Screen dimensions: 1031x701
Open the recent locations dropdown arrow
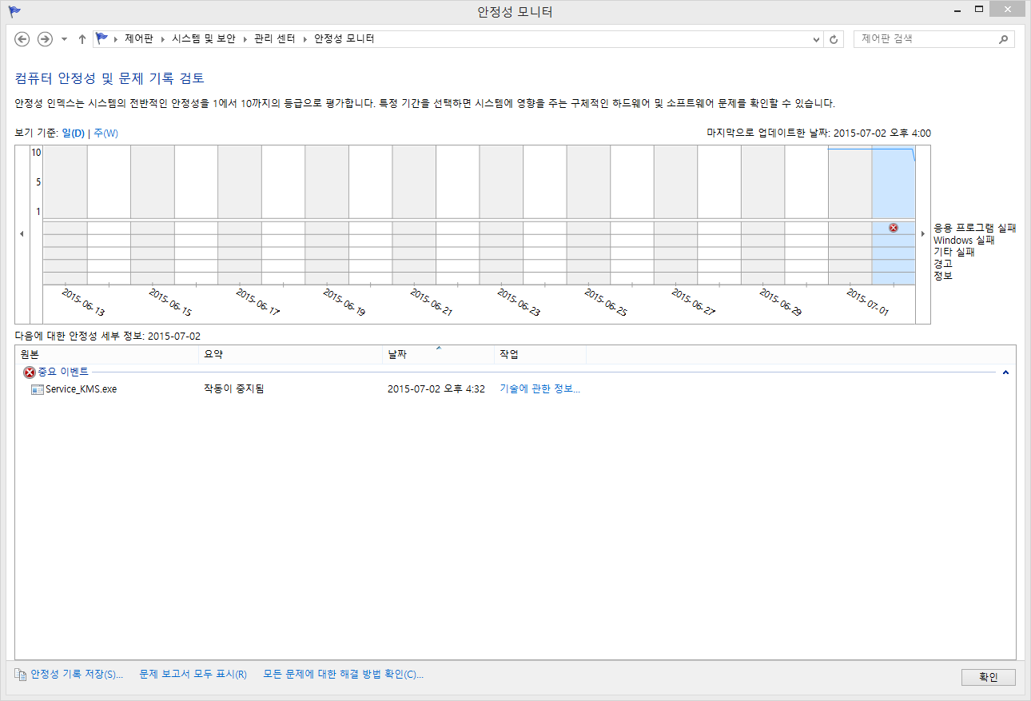[64, 39]
